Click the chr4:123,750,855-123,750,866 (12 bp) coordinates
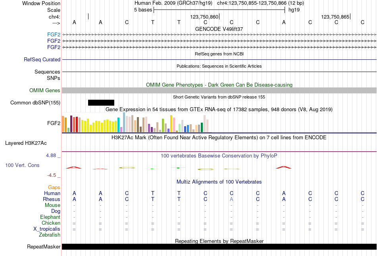Image resolution: width=377 pixels, height=256 pixels. (260, 3)
